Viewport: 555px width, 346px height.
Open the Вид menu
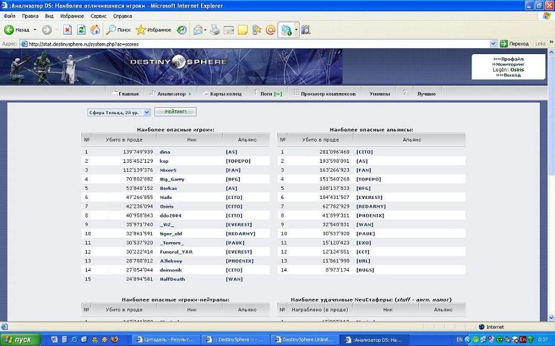[49, 16]
